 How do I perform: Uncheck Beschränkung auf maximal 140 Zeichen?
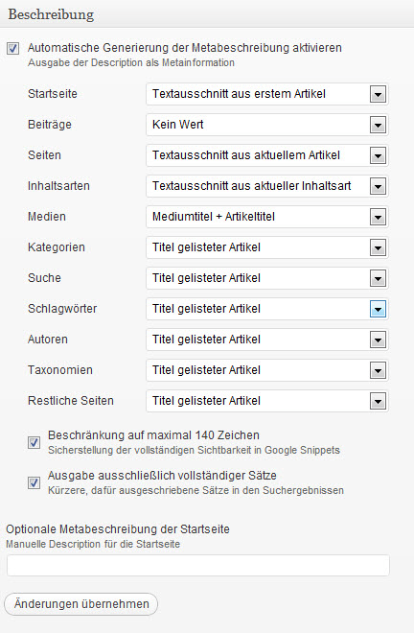[x=34, y=442]
